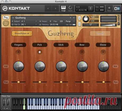Click the Mod wheel
Screen dimensions: 122x111
coord(8,102)
